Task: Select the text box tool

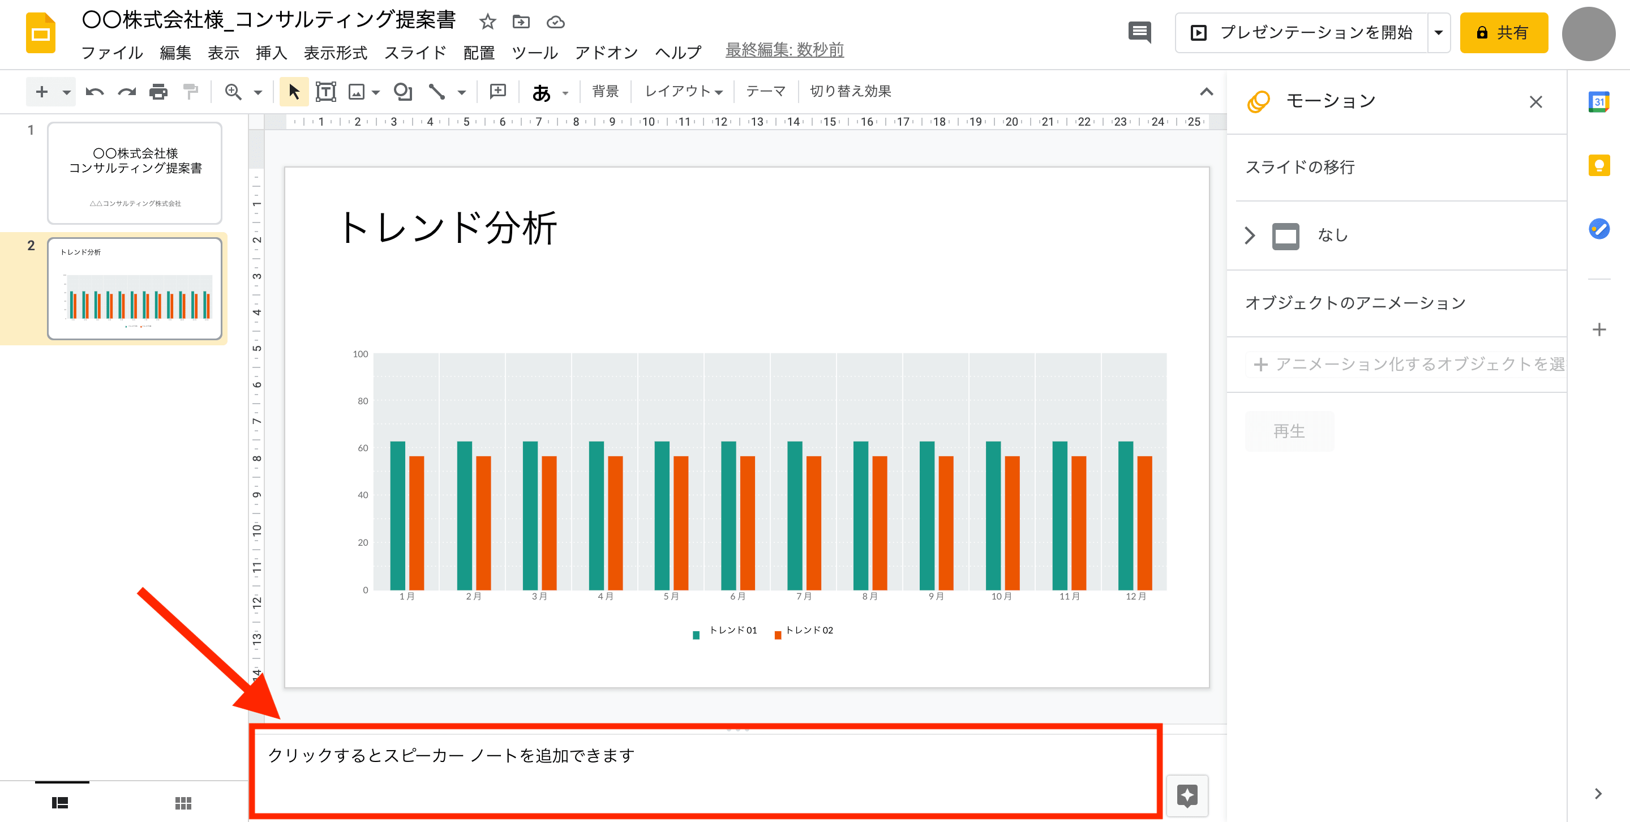Action: tap(326, 92)
